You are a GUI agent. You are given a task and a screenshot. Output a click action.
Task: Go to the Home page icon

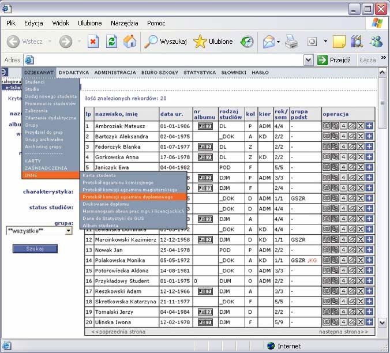[130, 42]
